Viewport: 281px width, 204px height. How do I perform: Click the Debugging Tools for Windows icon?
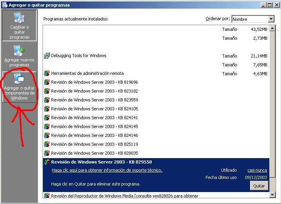(47, 56)
